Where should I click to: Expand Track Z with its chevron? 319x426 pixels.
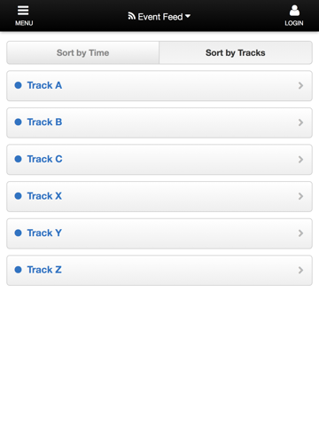tap(300, 270)
